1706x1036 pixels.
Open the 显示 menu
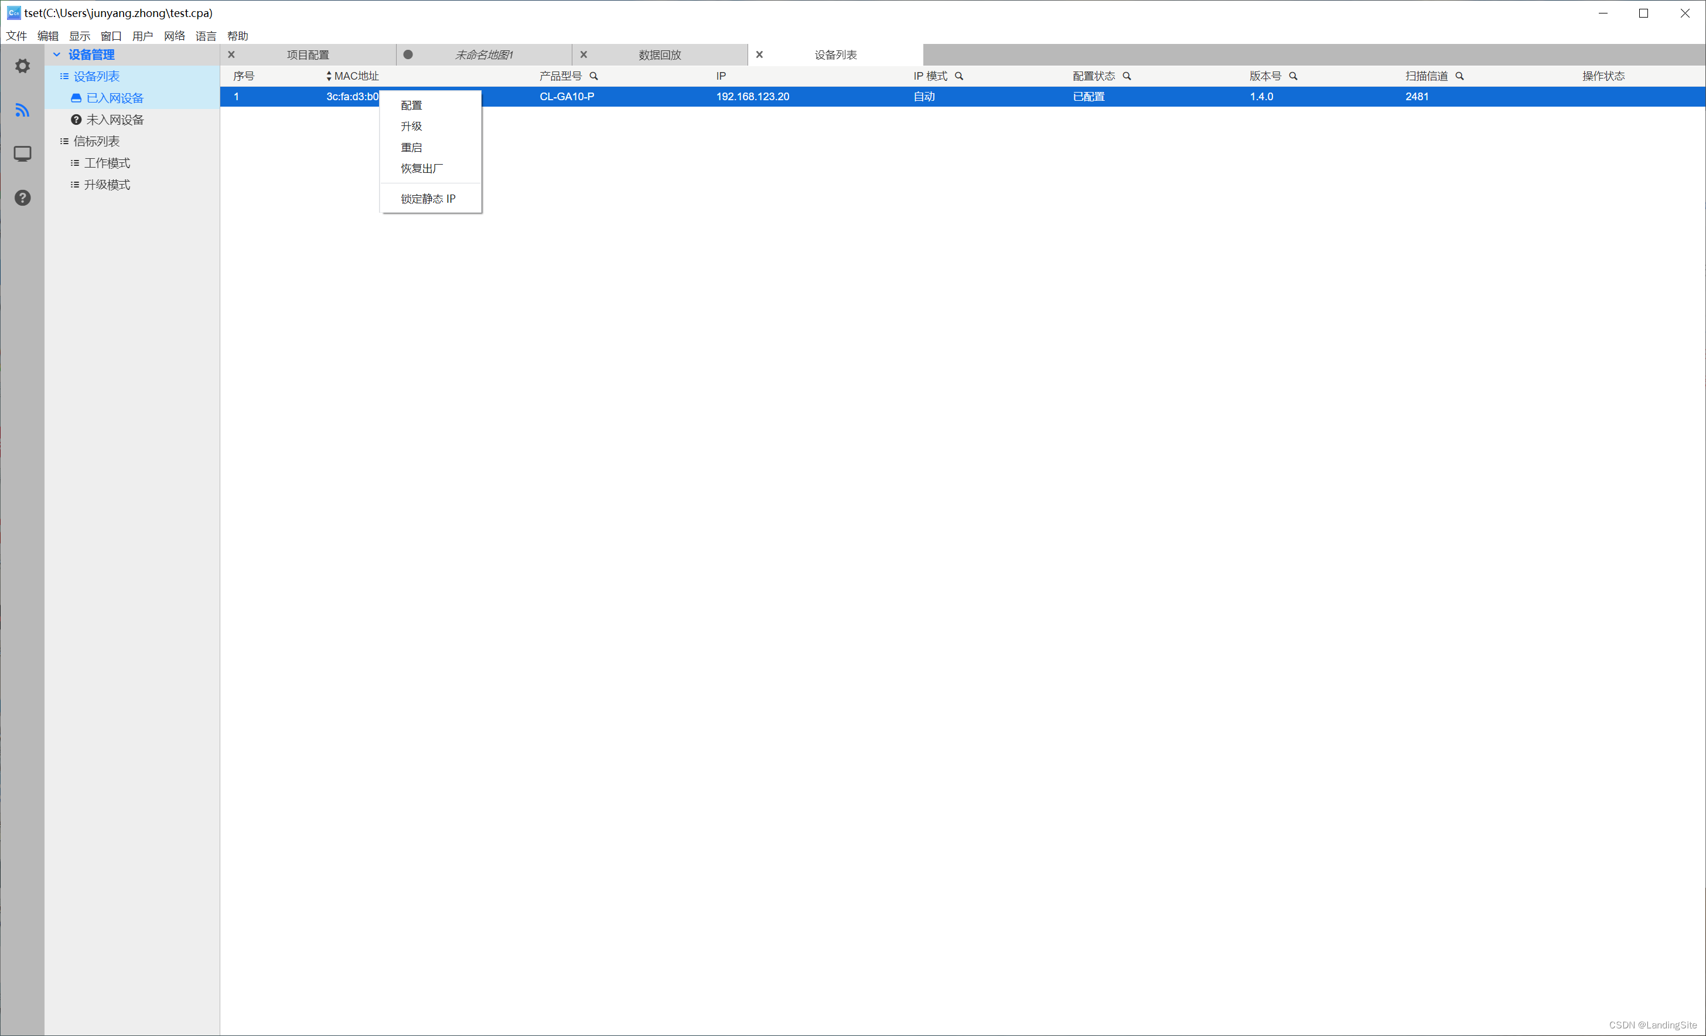tap(80, 36)
